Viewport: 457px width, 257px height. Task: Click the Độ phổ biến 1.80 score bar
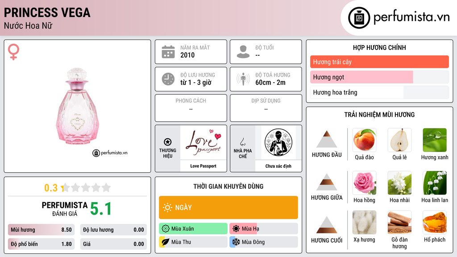(41, 244)
